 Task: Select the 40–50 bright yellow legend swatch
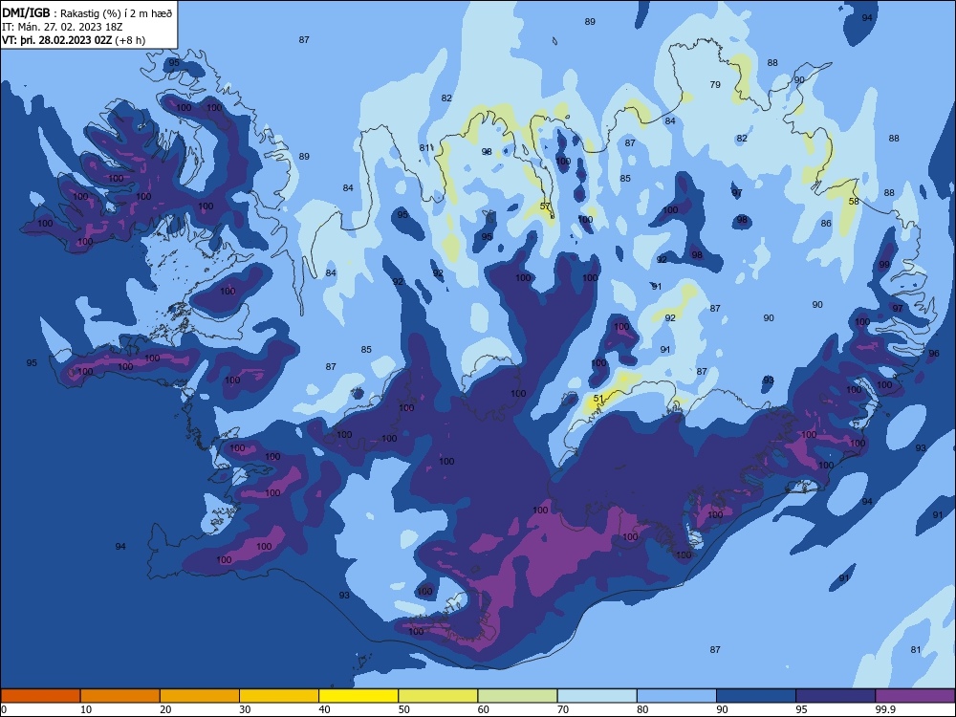click(x=358, y=696)
